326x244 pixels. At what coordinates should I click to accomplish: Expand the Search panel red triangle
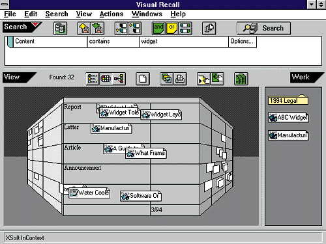tap(36, 25)
